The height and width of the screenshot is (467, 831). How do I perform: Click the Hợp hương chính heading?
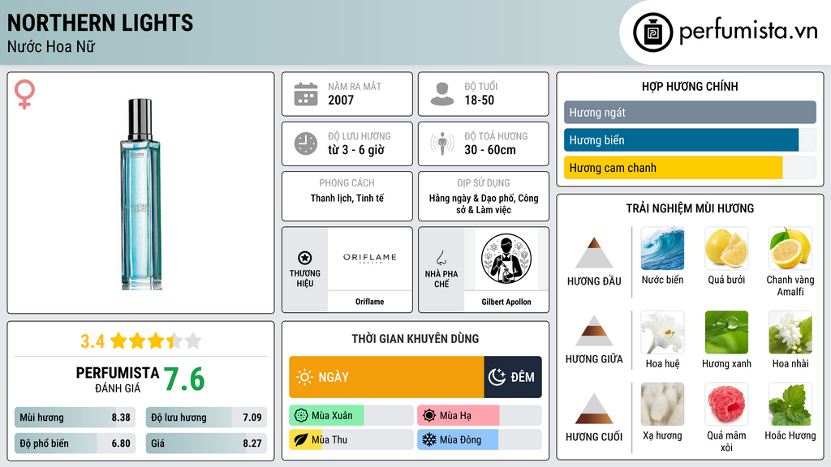tap(690, 86)
